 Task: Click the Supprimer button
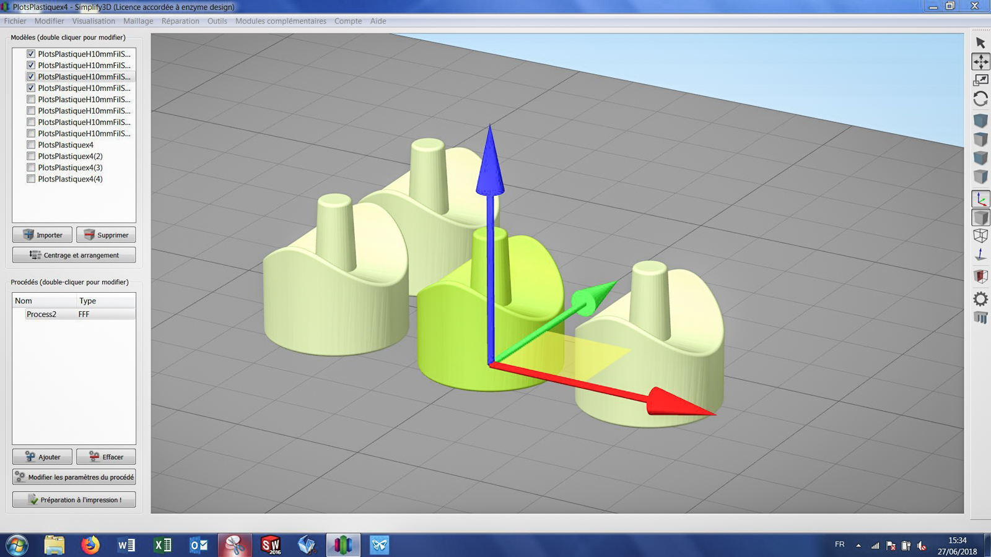(x=106, y=235)
